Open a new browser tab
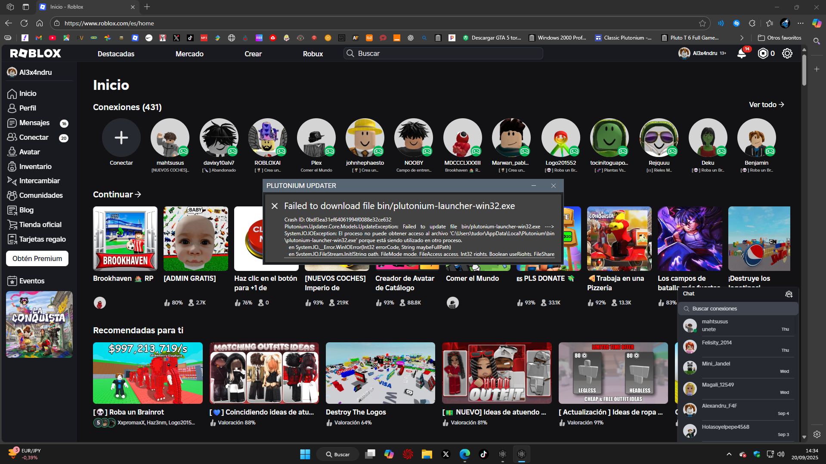The height and width of the screenshot is (464, 826). click(147, 7)
